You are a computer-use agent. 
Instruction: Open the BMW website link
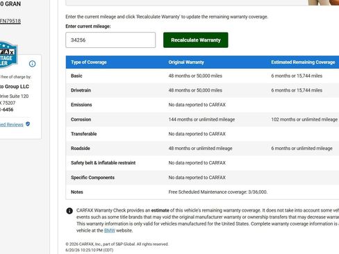(110, 230)
